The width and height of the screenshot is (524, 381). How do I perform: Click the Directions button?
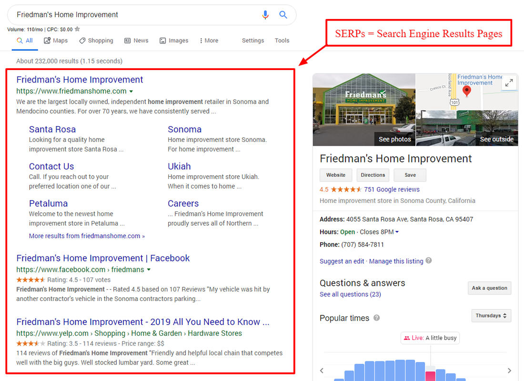pos(373,175)
